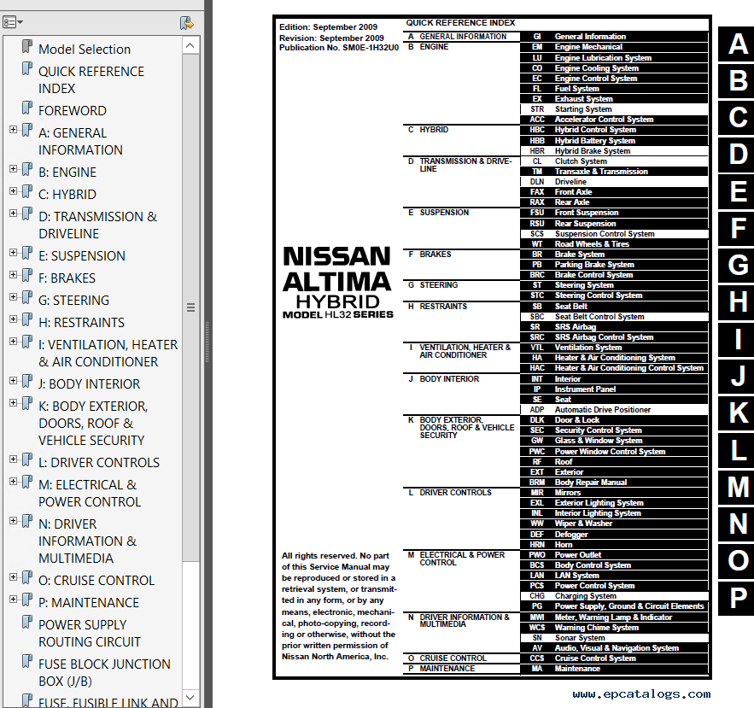The width and height of the screenshot is (754, 708).
Task: Open FUSE BLOCK JUNCTION BOX (J/B) bookmark
Action: 104,673
